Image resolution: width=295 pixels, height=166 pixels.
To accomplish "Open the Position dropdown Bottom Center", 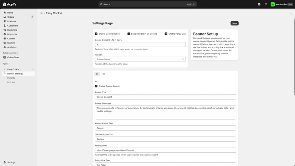I will (x=140, y=59).
